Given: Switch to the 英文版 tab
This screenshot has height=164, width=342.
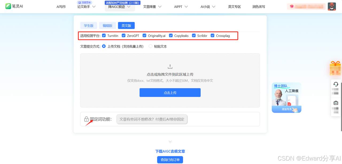Looking at the screenshot, I should tap(126, 26).
